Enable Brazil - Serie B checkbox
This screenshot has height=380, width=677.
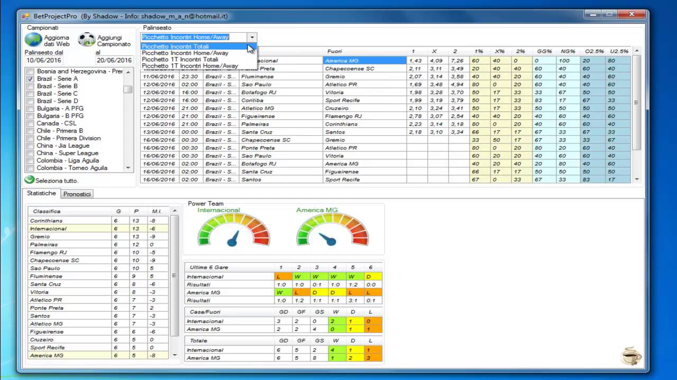(x=31, y=86)
